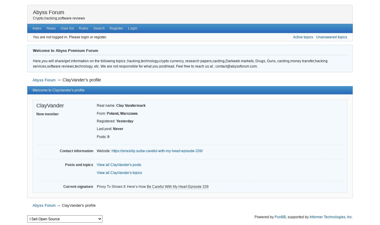Click Register in the navigation bar
The width and height of the screenshot is (380, 225).
coord(116,28)
